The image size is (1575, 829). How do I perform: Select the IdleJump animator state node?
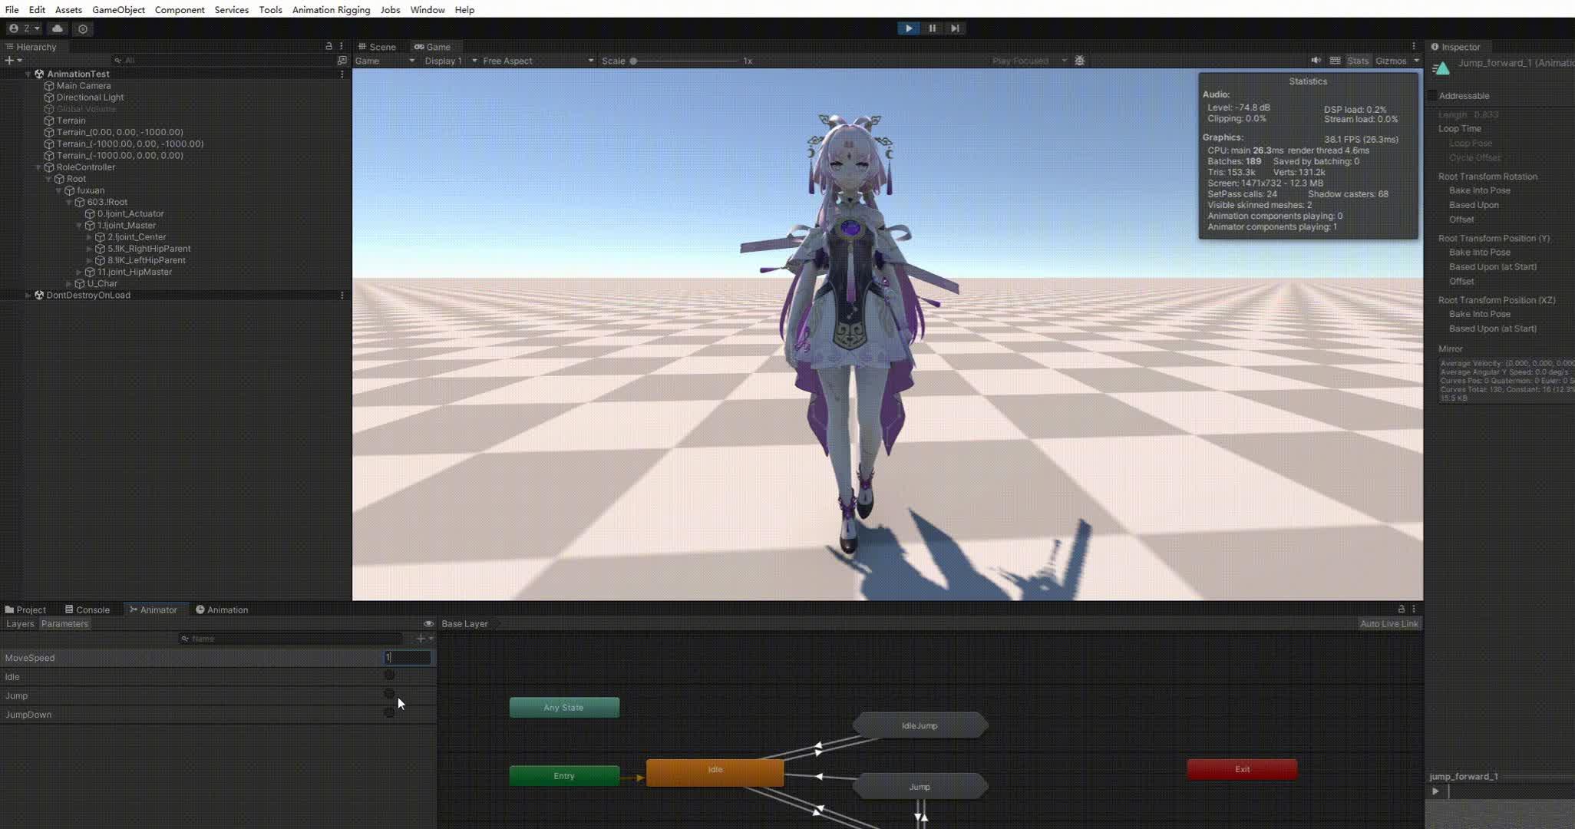[x=919, y=725]
